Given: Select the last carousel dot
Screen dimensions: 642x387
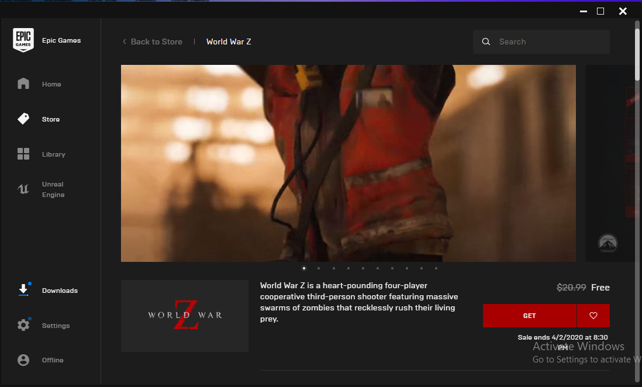Looking at the screenshot, I should coord(436,268).
